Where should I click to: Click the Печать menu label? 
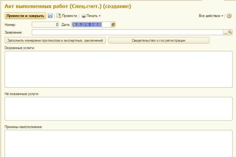point(92,16)
